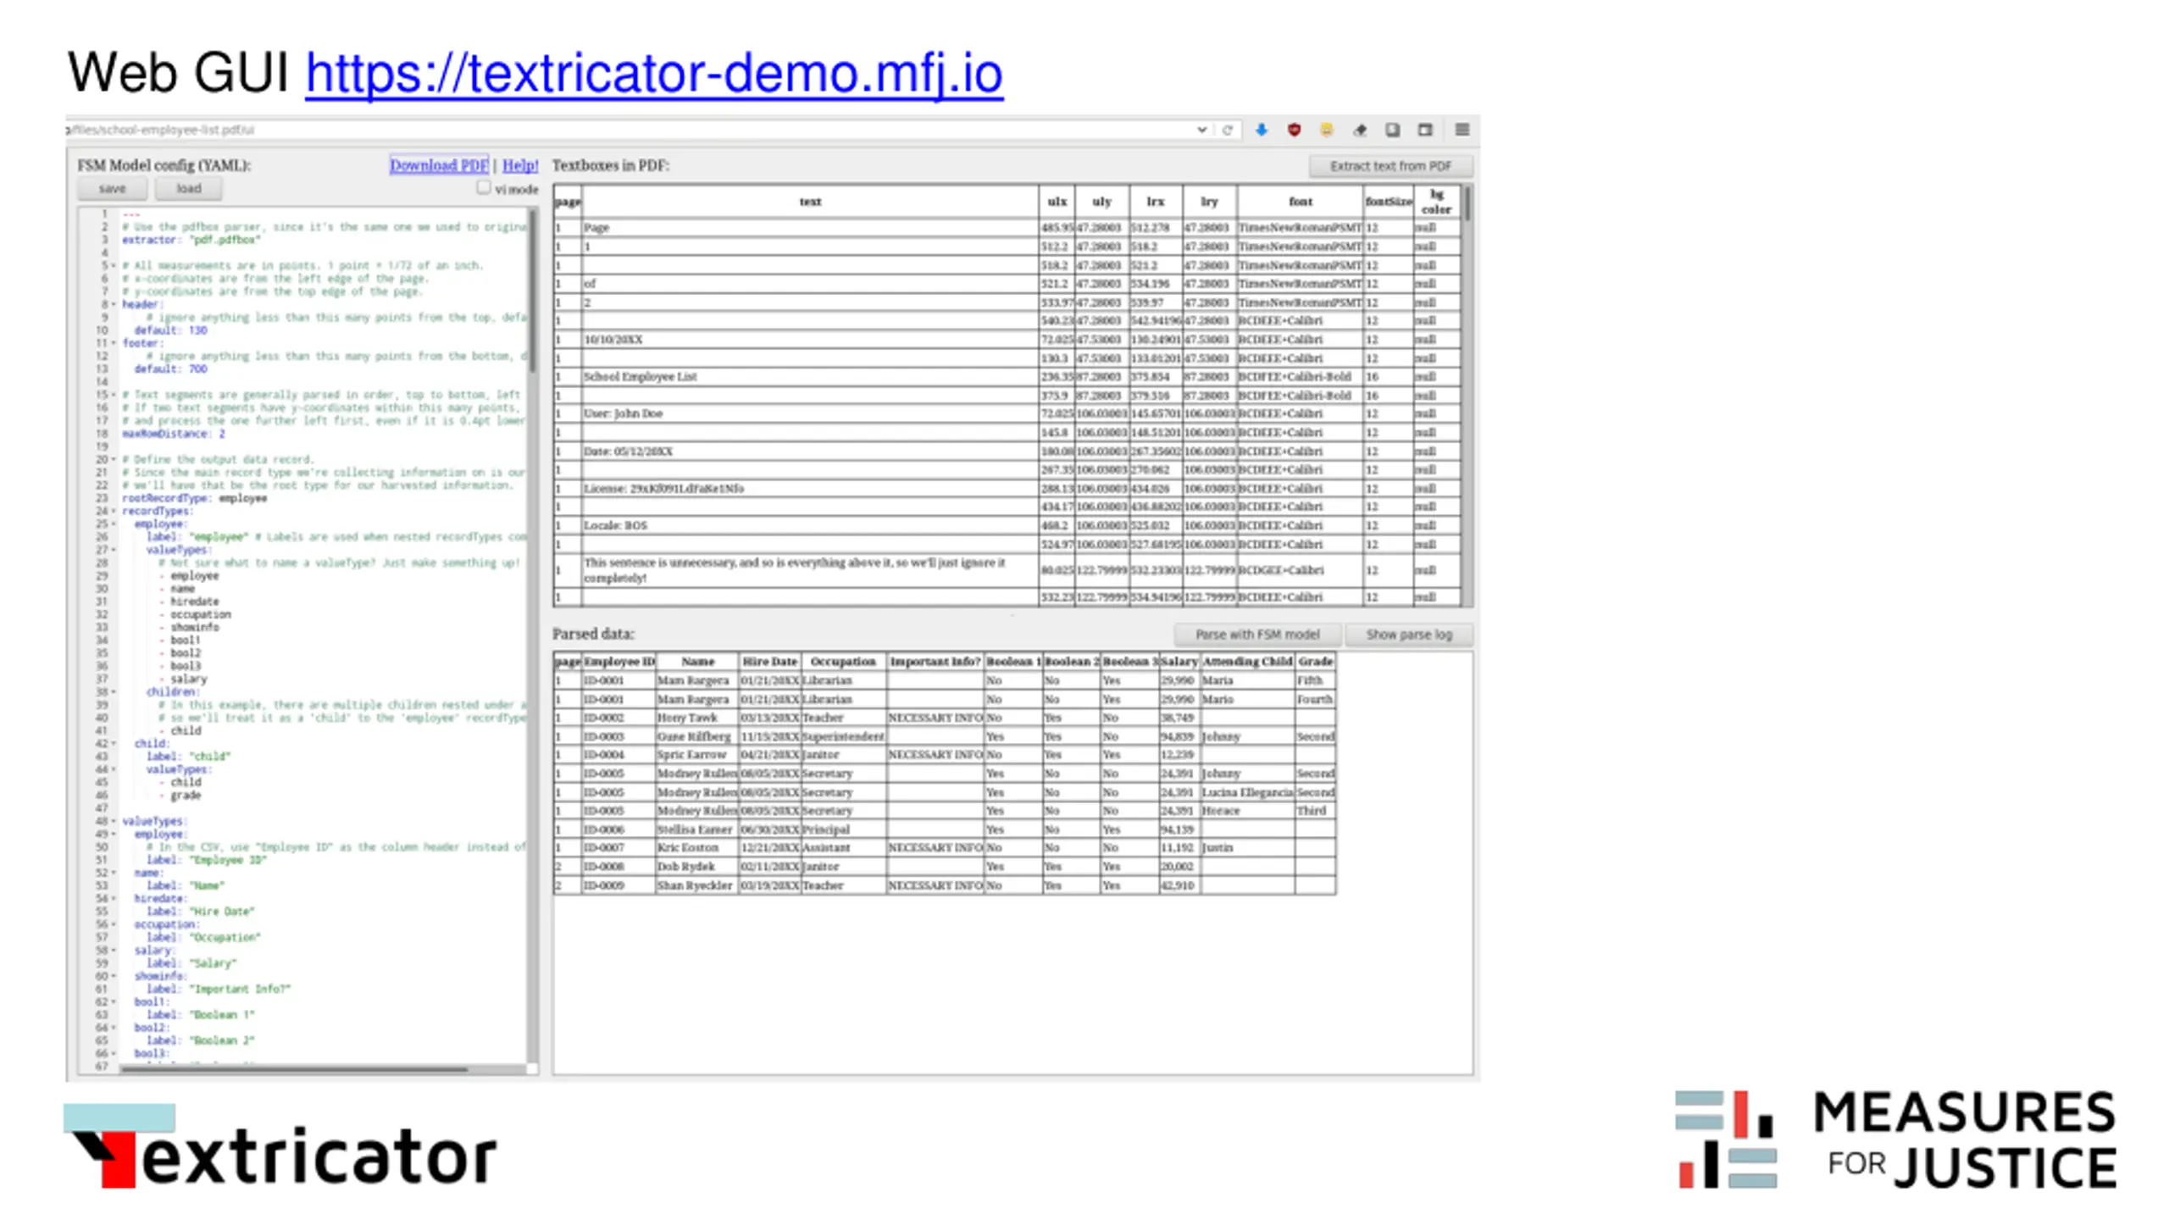This screenshot has width=2169, height=1220.
Task: Collapse the child block at line 42
Action: (x=114, y=744)
